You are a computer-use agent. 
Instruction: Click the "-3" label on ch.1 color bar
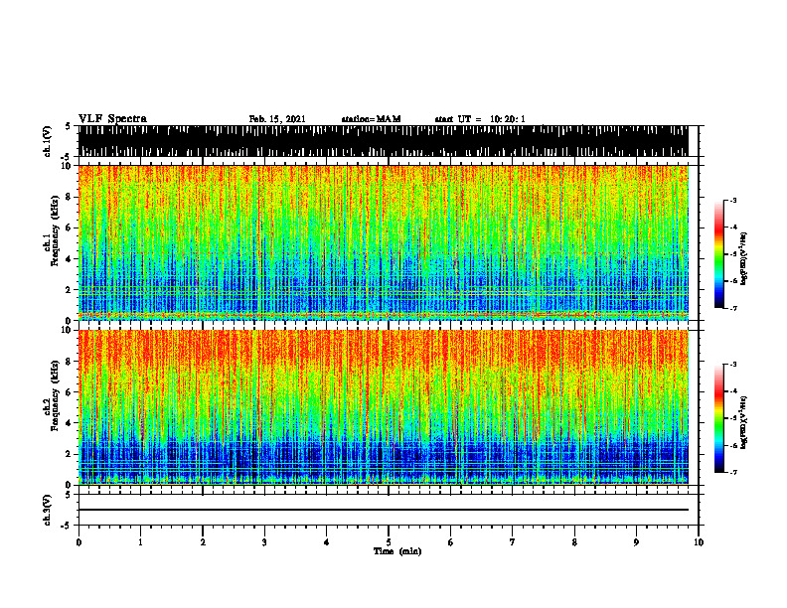pyautogui.click(x=732, y=200)
